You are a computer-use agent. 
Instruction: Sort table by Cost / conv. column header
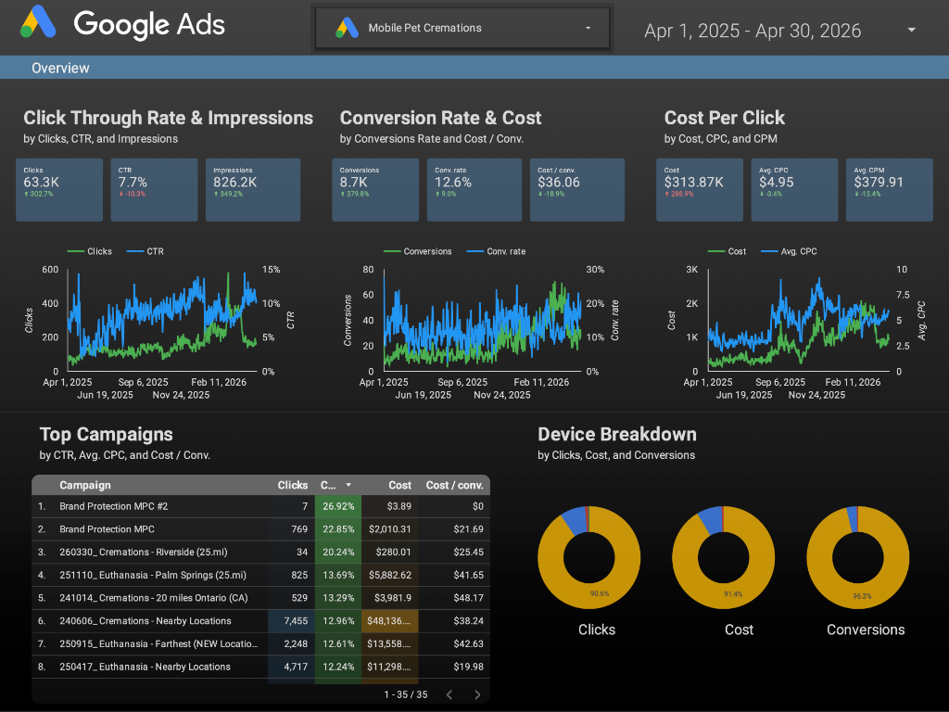(x=454, y=485)
